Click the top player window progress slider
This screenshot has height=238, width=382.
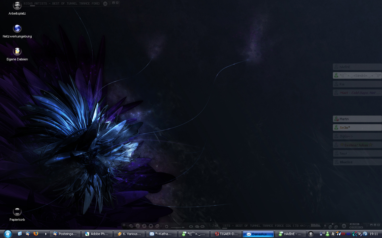click(x=32, y=6)
